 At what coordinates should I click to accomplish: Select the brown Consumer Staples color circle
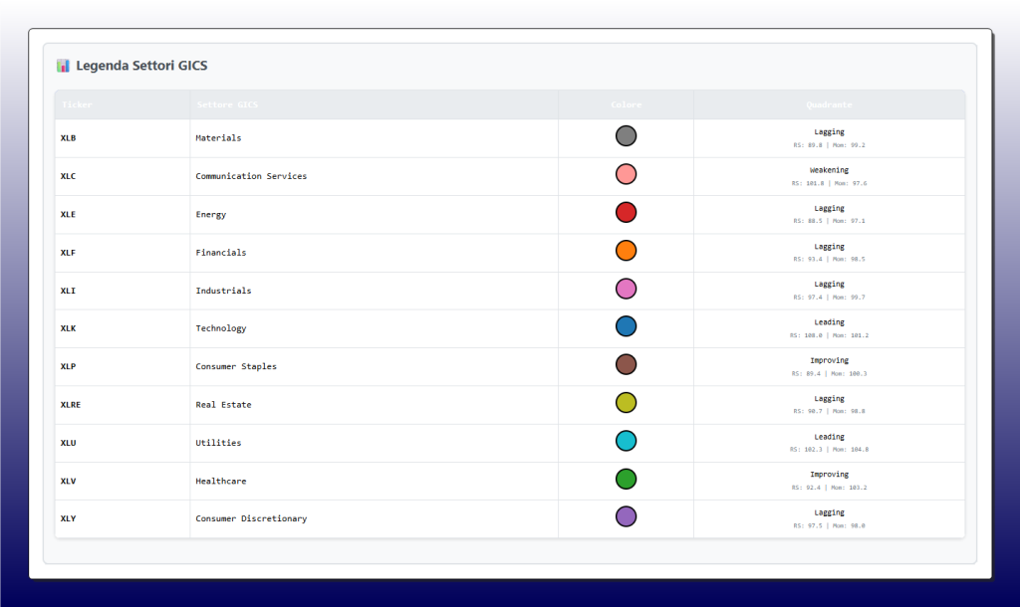click(626, 364)
